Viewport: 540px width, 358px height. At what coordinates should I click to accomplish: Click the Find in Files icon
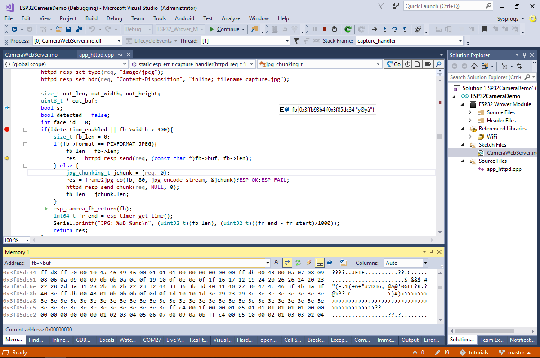pos(254,29)
